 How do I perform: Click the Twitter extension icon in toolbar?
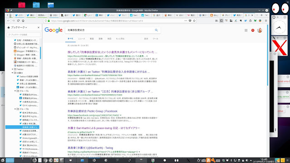[246, 21]
